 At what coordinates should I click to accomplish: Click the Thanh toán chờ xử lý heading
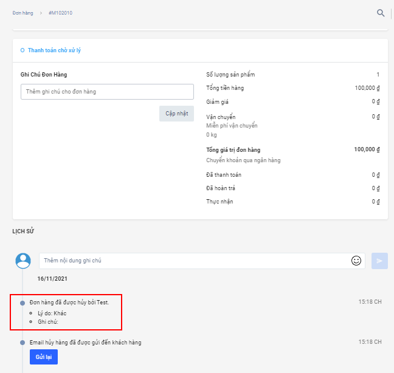pyautogui.click(x=54, y=50)
